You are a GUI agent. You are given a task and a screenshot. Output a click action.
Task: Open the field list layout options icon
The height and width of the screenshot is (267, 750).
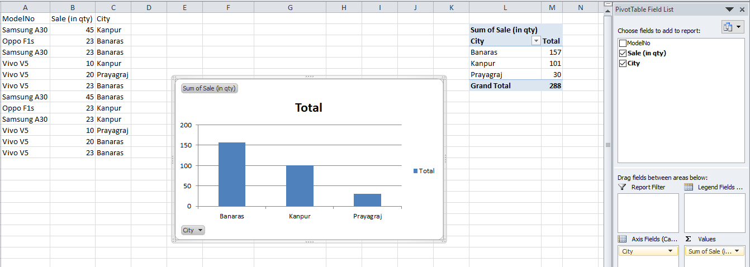click(733, 27)
